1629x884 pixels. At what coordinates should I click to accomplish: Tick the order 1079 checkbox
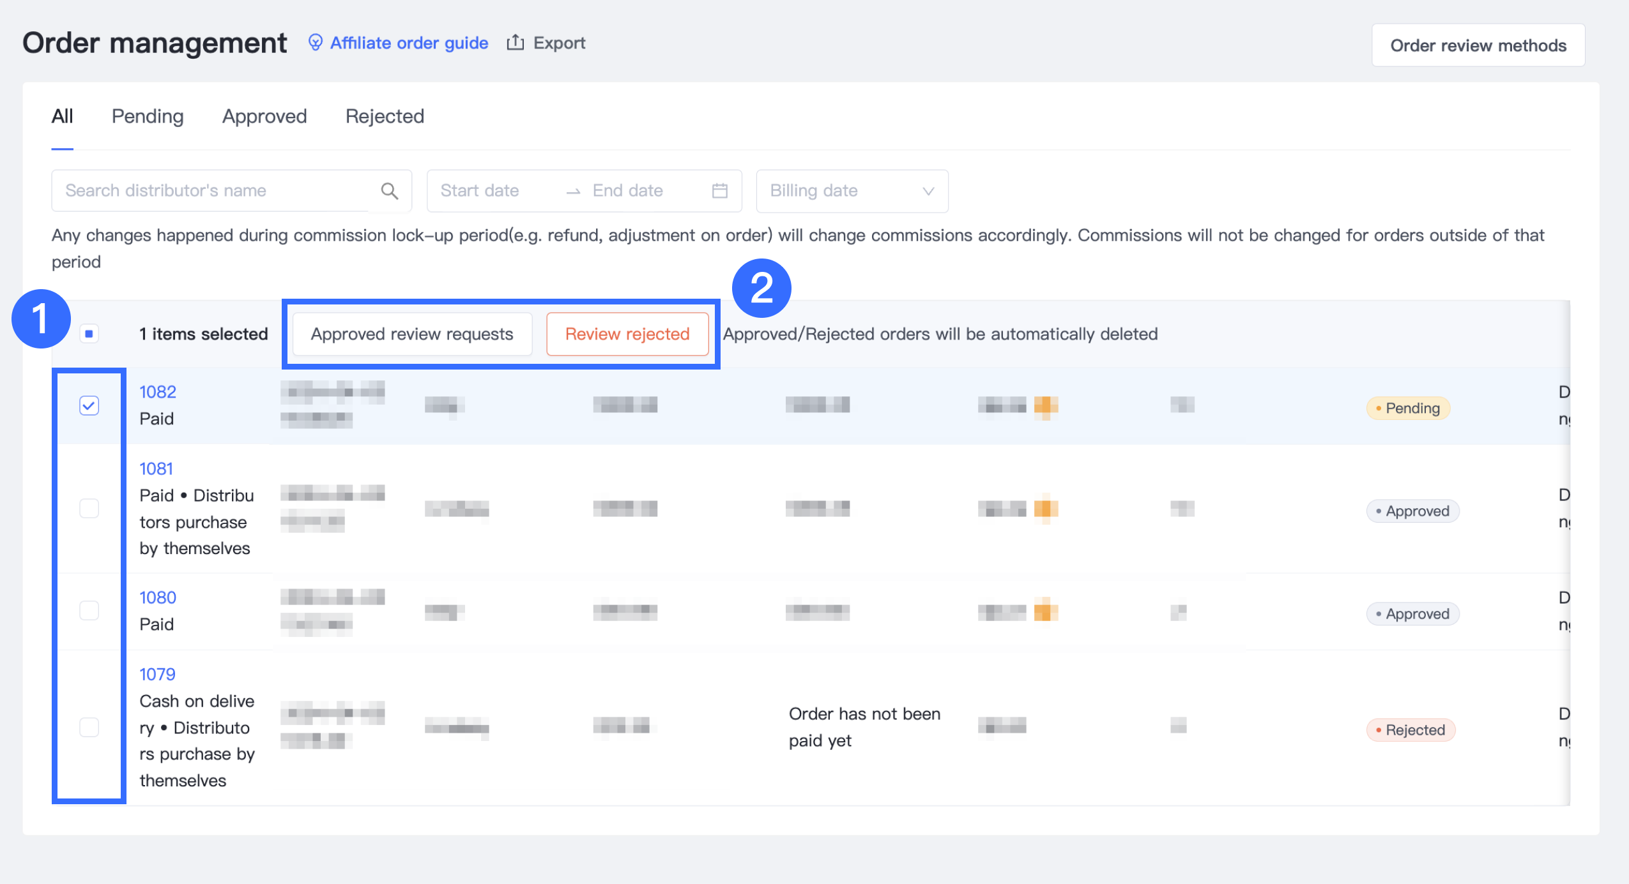(x=89, y=727)
